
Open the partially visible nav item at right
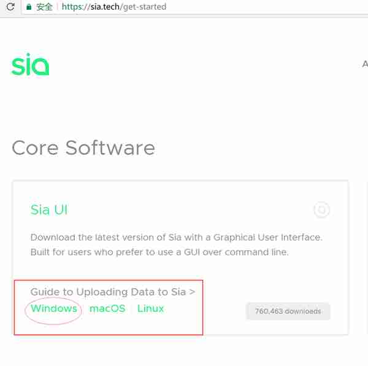coord(365,64)
